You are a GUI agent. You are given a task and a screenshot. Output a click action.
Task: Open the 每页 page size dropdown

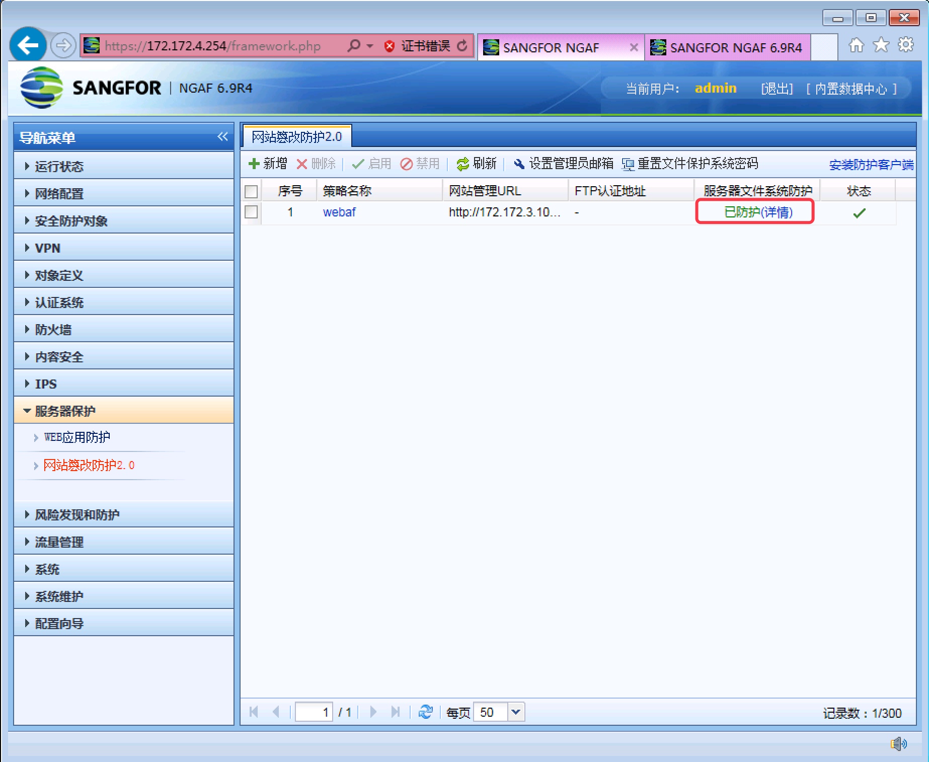point(516,712)
